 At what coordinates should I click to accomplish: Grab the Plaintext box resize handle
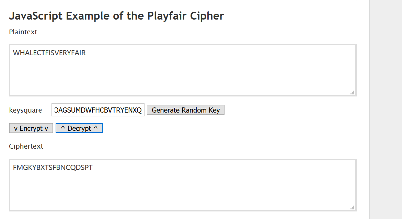pyautogui.click(x=352, y=92)
